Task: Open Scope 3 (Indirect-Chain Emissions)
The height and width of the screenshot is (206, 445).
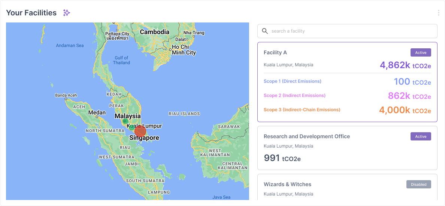Action: 302,110
